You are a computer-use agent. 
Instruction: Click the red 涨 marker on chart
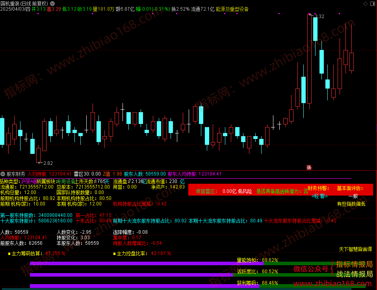[309, 168]
